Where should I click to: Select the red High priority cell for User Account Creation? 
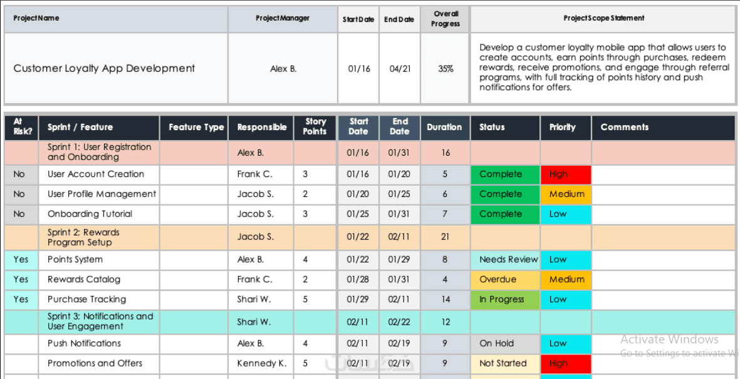(565, 174)
